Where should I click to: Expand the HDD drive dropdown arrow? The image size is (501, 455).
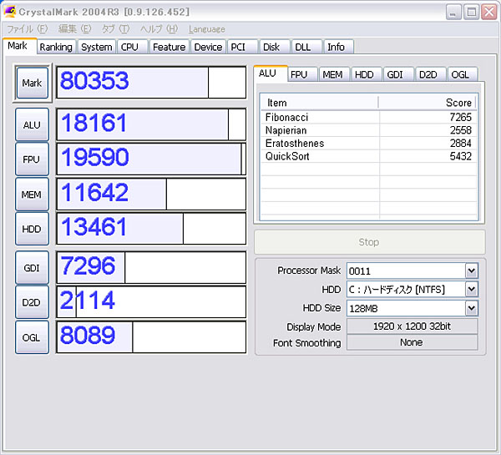[472, 290]
